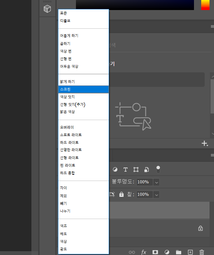Choose 밝은 색상 blend mode
The width and height of the screenshot is (214, 255).
point(84,112)
